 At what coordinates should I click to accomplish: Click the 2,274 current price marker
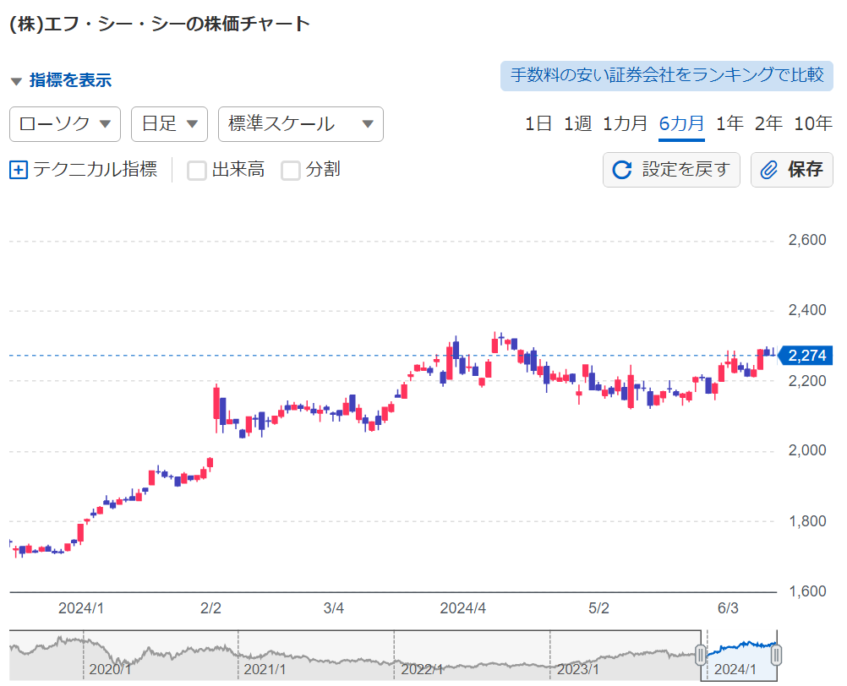pos(806,356)
